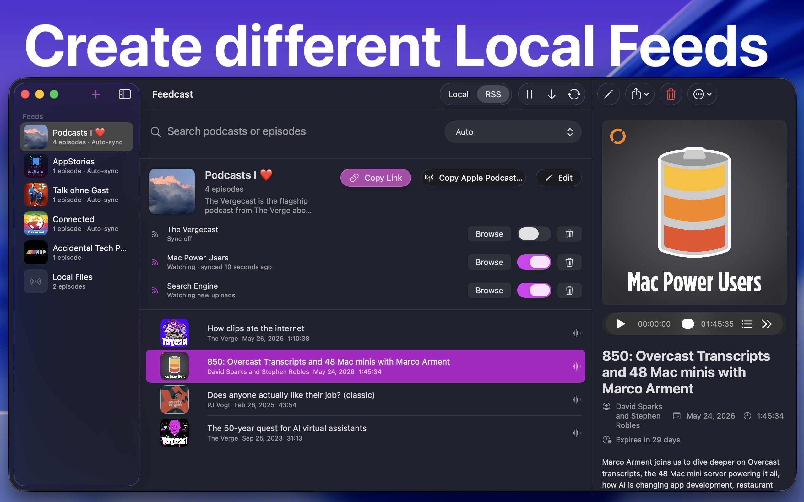Click the playback progress slider knob
The height and width of the screenshot is (502, 804).
point(687,324)
